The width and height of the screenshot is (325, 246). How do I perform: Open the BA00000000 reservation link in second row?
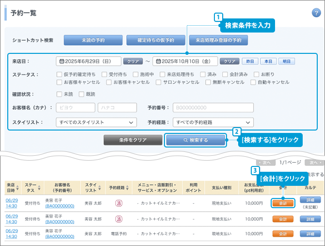[60, 221]
